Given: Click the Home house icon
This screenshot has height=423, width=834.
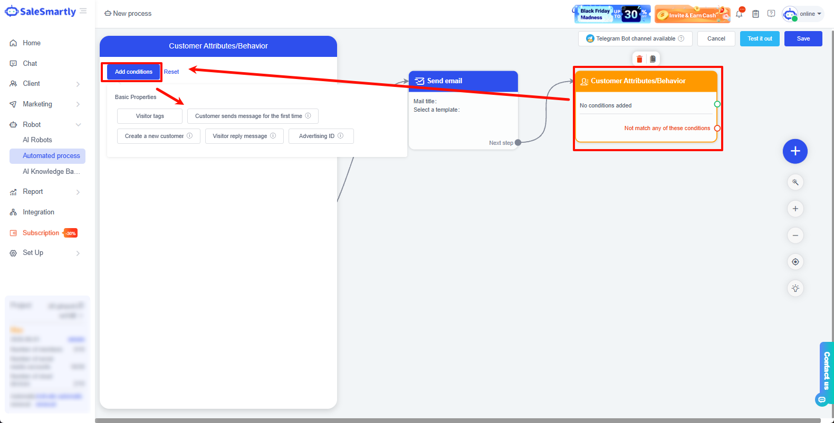Looking at the screenshot, I should tap(13, 43).
